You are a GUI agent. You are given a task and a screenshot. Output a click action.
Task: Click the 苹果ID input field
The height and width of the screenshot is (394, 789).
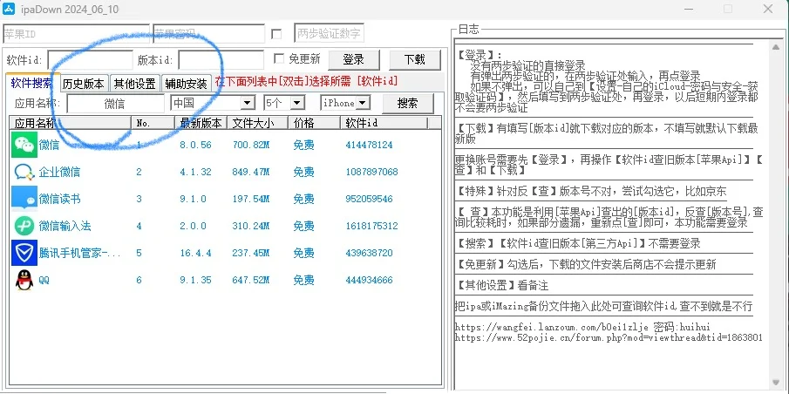77,34
